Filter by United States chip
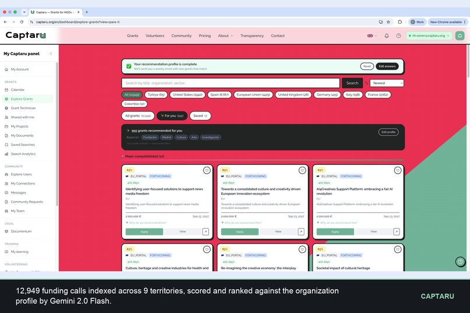The image size is (470, 313). [187, 94]
